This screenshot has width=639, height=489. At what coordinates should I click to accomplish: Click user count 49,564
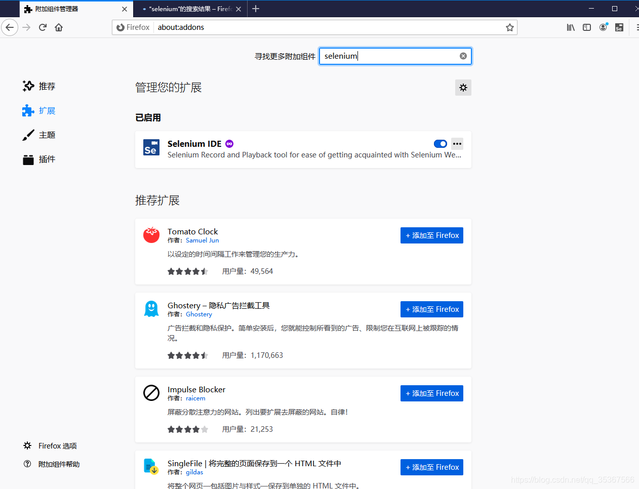click(x=262, y=271)
